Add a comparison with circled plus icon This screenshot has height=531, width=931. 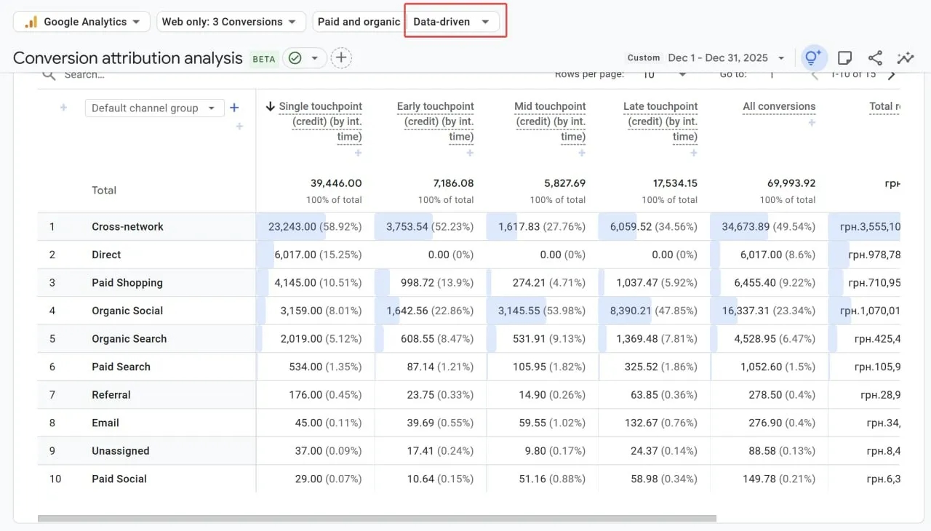click(x=341, y=58)
